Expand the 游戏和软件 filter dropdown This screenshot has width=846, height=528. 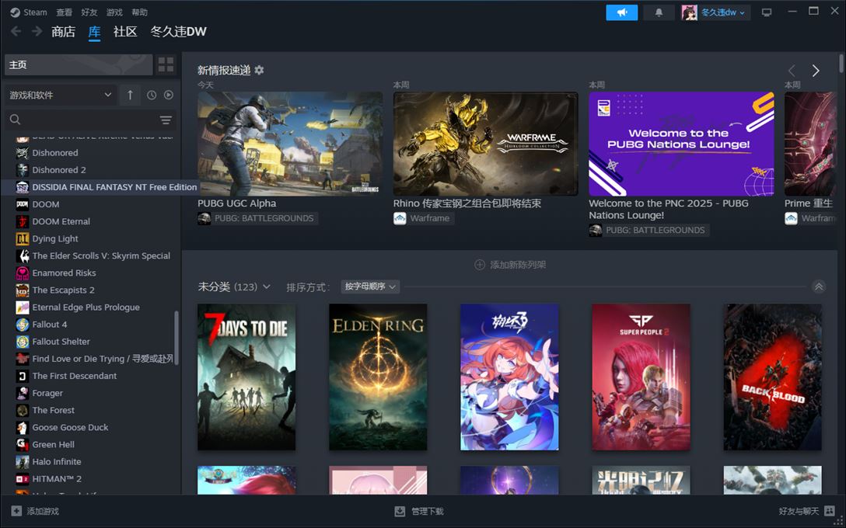pyautogui.click(x=61, y=95)
